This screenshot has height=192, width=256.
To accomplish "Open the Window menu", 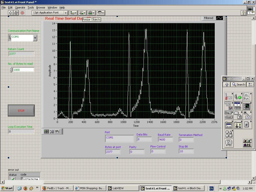I will 52,7.
